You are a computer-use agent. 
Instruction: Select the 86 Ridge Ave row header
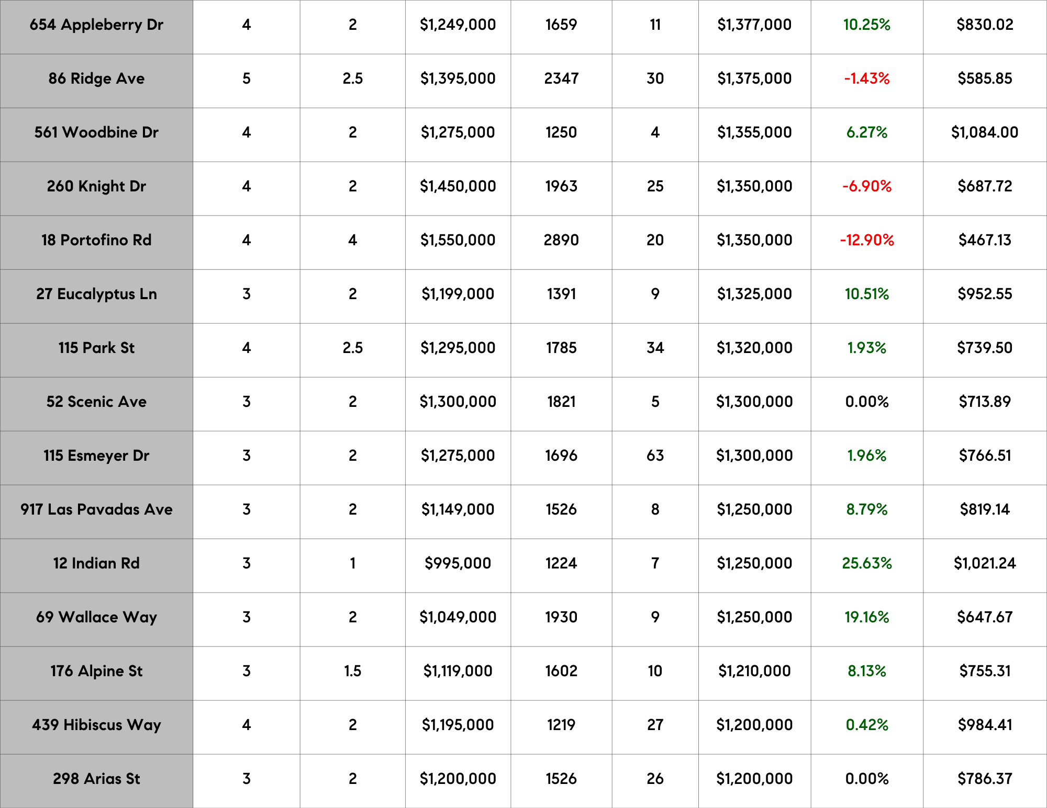[96, 78]
